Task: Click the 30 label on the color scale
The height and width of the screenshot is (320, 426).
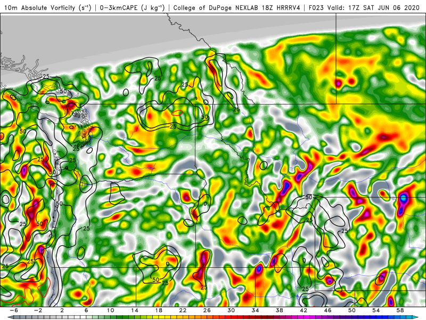Action: coord(231,310)
